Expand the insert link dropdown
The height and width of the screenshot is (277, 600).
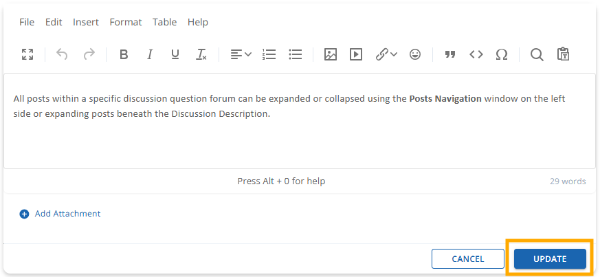393,54
